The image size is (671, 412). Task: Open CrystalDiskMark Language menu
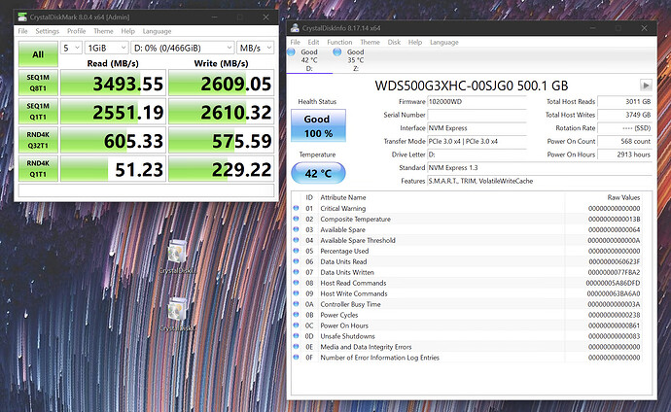coord(157,31)
